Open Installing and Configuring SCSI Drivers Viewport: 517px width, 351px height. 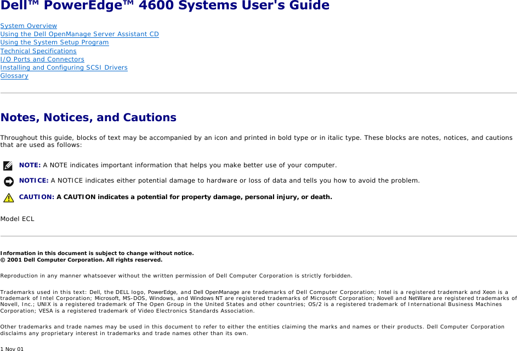[64, 67]
